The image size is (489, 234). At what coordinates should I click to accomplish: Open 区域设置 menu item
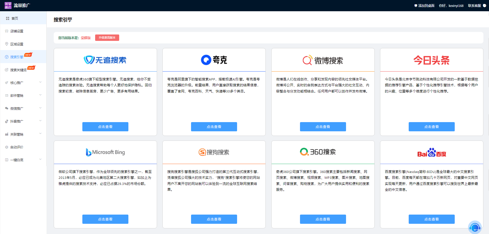23,44
